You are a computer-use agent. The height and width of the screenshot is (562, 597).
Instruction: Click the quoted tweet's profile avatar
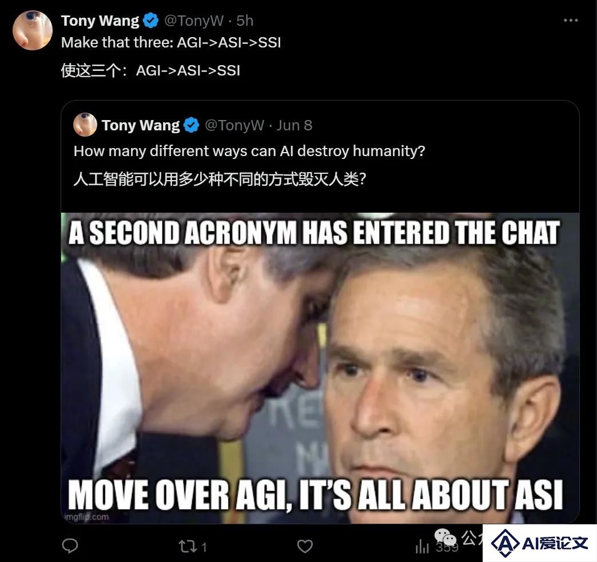85,125
